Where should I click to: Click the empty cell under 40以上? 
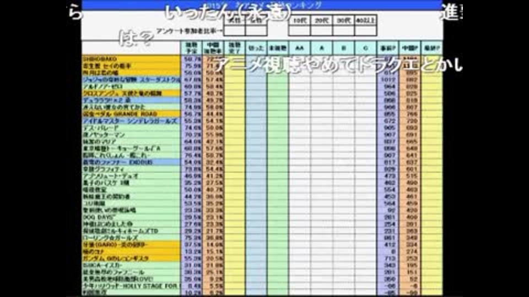[365, 31]
